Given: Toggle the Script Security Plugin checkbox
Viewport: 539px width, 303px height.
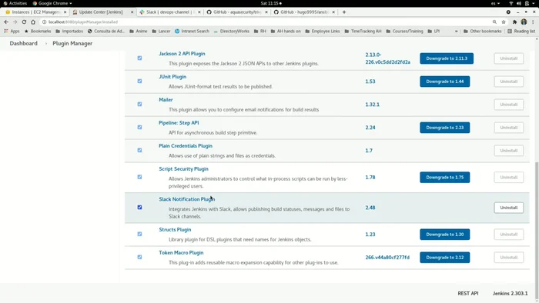Looking at the screenshot, I should 139,177.
